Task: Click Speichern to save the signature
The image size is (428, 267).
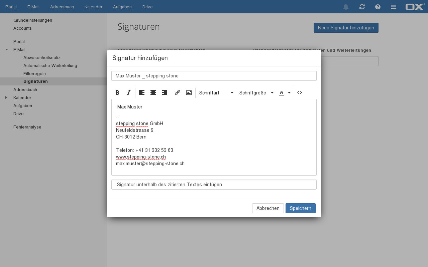Action: 300,208
